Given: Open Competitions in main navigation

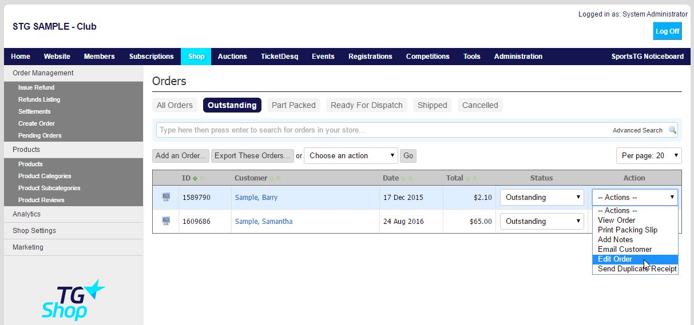Looking at the screenshot, I should click(x=428, y=57).
